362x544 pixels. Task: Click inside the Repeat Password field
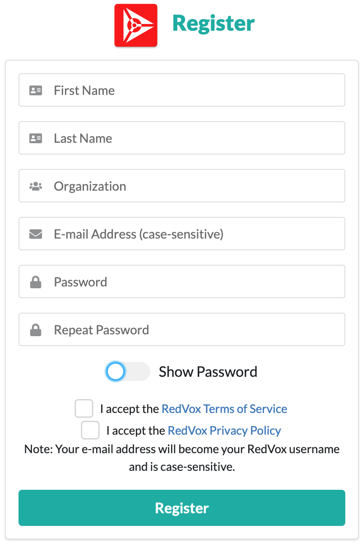point(194,330)
